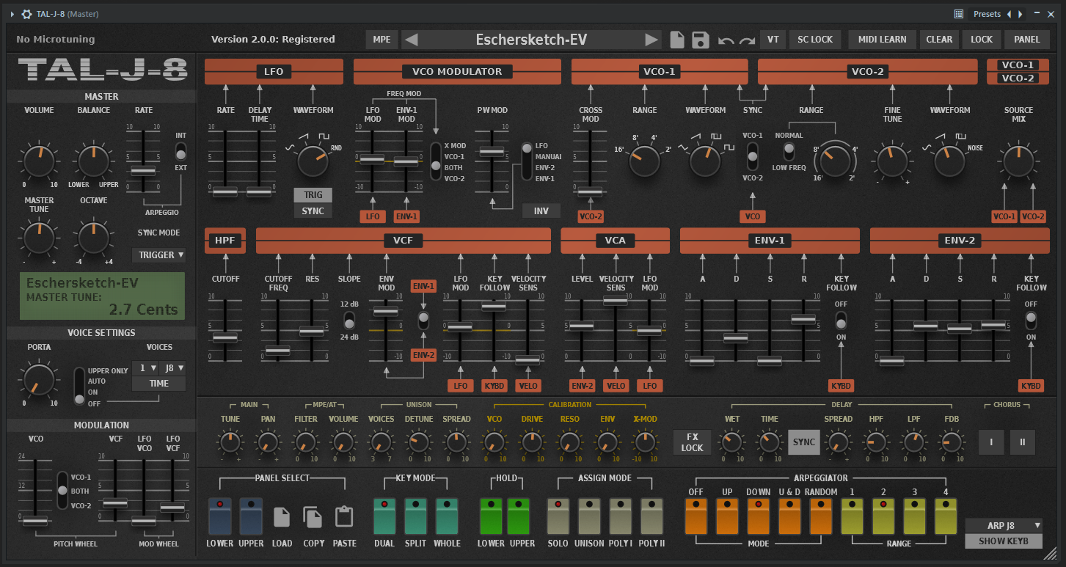Toggle Chorus II on
The height and width of the screenshot is (567, 1066).
(1022, 442)
